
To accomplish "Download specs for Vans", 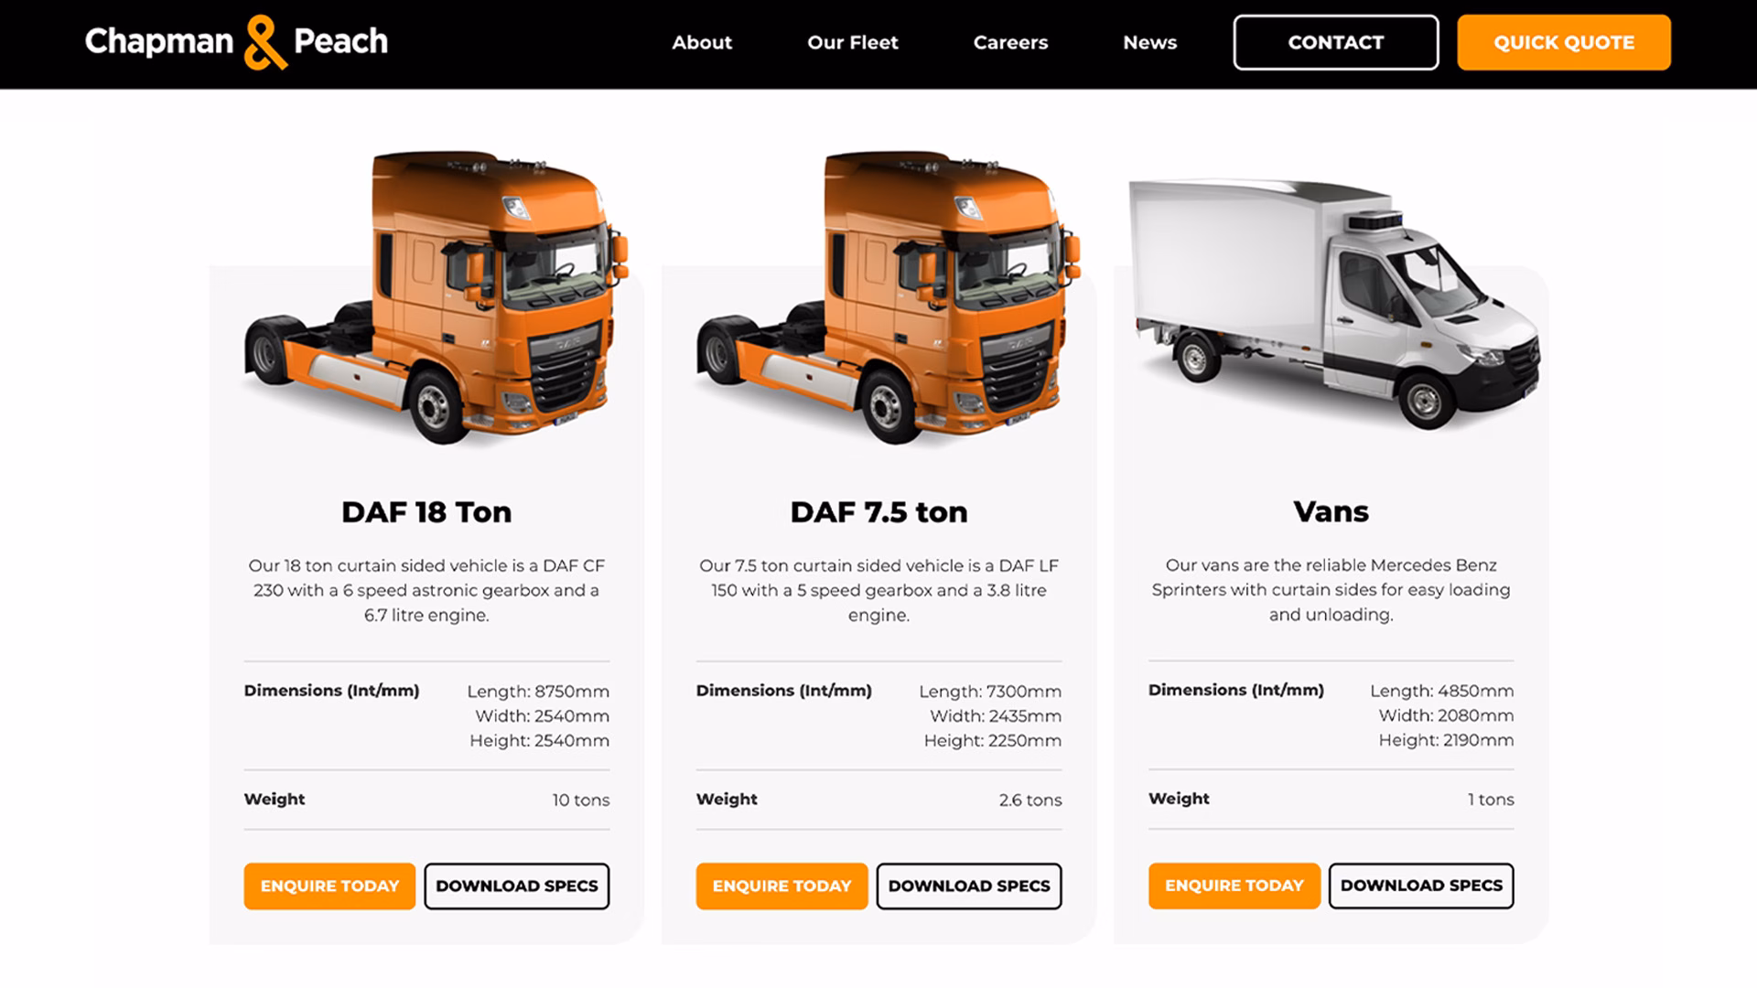I will tap(1421, 885).
